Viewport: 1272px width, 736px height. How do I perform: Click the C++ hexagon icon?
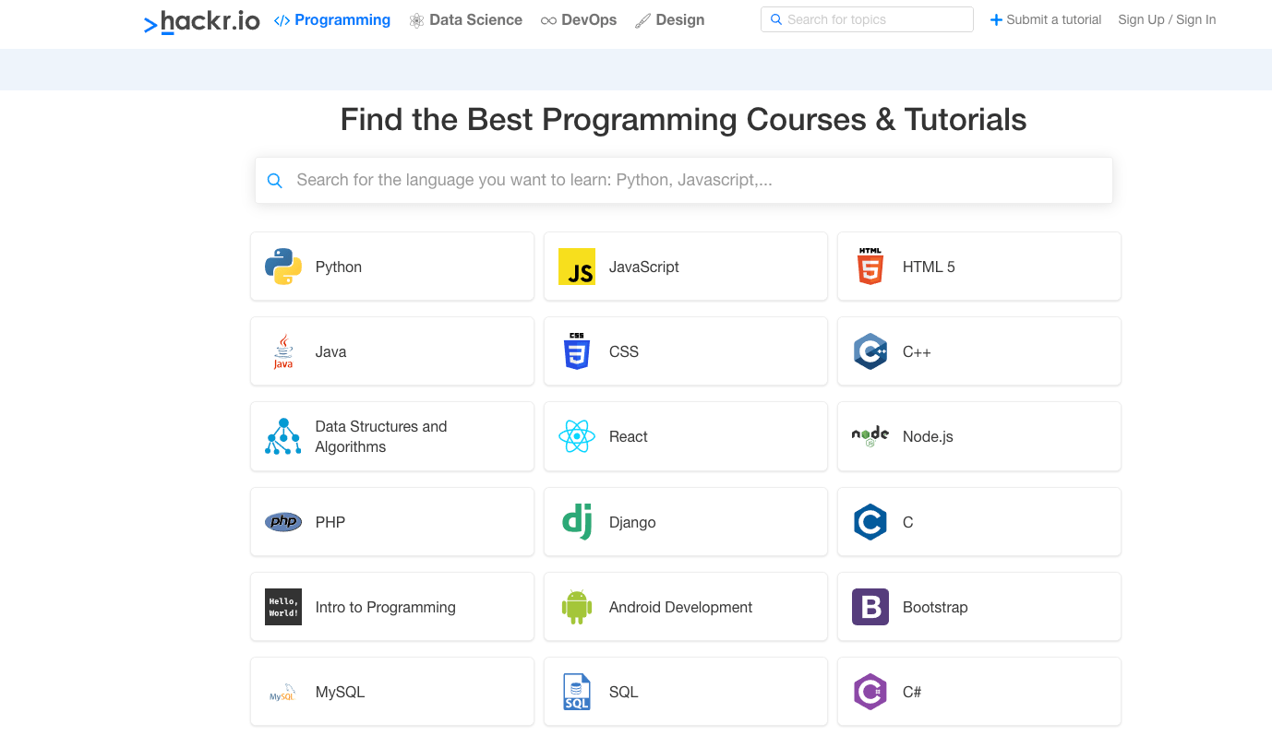coord(870,351)
